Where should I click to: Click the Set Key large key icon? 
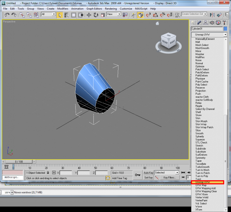point(138,175)
